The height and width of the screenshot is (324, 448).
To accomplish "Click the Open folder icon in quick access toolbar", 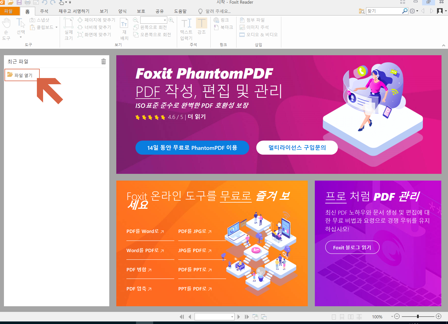I will pyautogui.click(x=10, y=2).
